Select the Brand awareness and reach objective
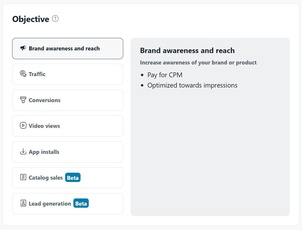The image size is (302, 230). (x=68, y=49)
